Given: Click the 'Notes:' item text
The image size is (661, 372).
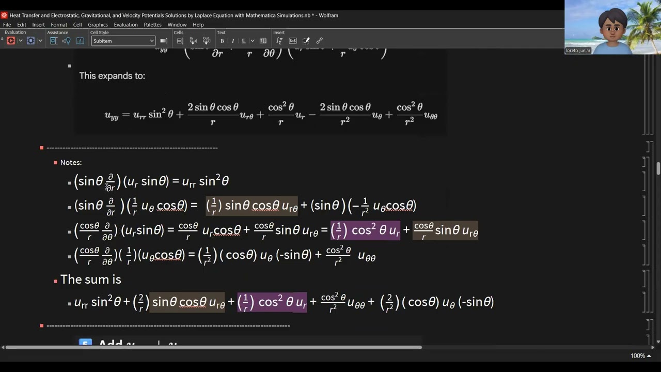Looking at the screenshot, I should [x=71, y=162].
